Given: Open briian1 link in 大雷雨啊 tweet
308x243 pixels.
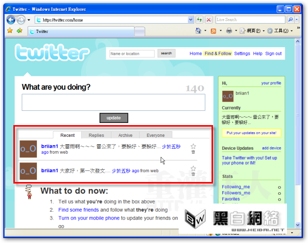Looking at the screenshot, I should 49,146.
